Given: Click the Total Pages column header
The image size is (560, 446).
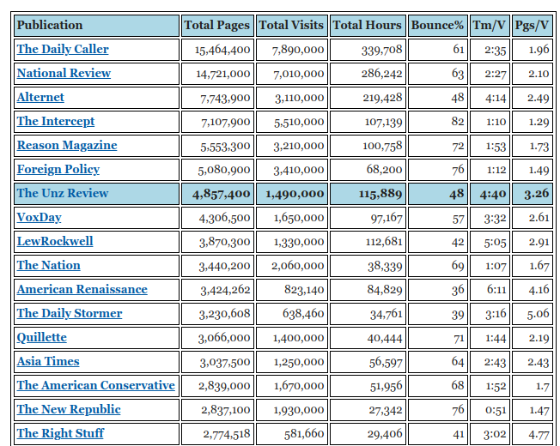Looking at the screenshot, I should 217,26.
